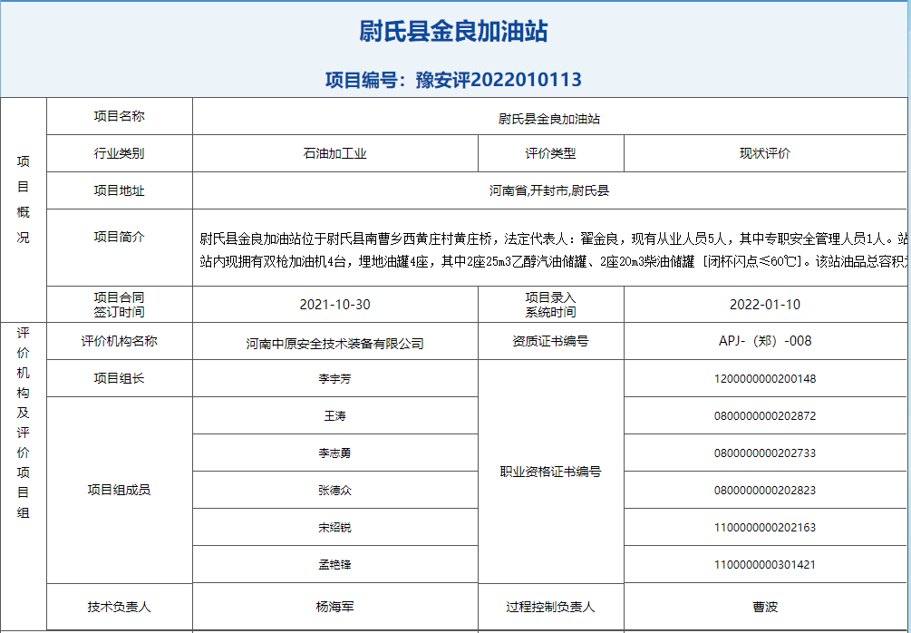Click the 项目地址 label
911x633 pixels.
point(119,190)
